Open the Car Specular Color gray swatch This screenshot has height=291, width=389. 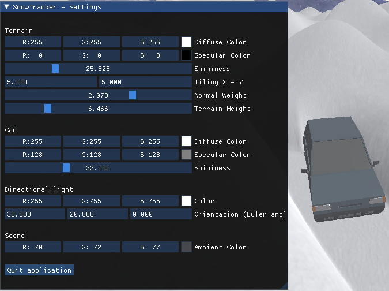tap(186, 155)
